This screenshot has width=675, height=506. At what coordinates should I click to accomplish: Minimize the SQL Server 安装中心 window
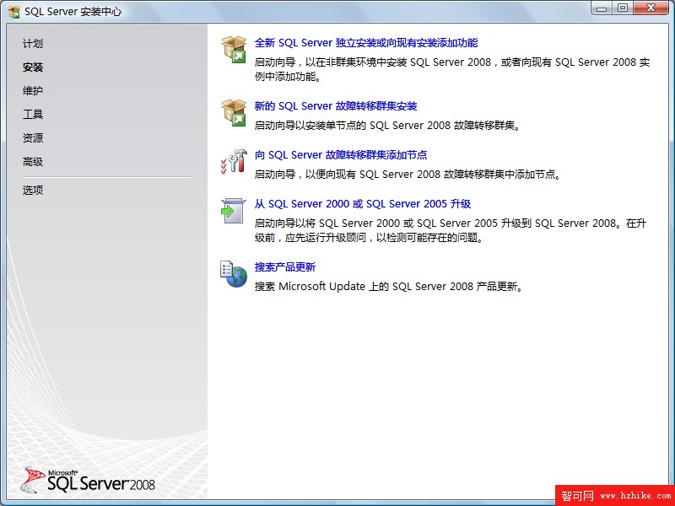pyautogui.click(x=602, y=8)
